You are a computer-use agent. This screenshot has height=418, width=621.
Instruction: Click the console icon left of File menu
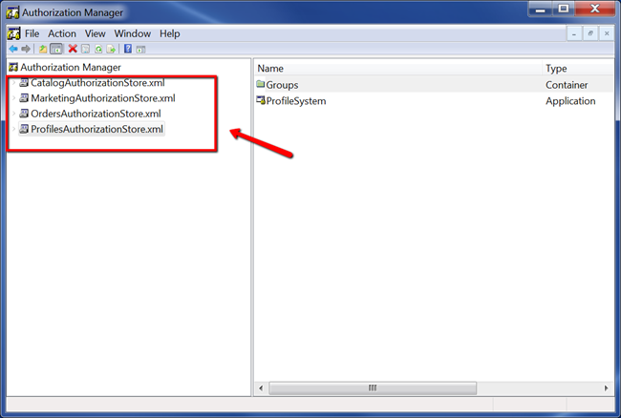coord(14,33)
